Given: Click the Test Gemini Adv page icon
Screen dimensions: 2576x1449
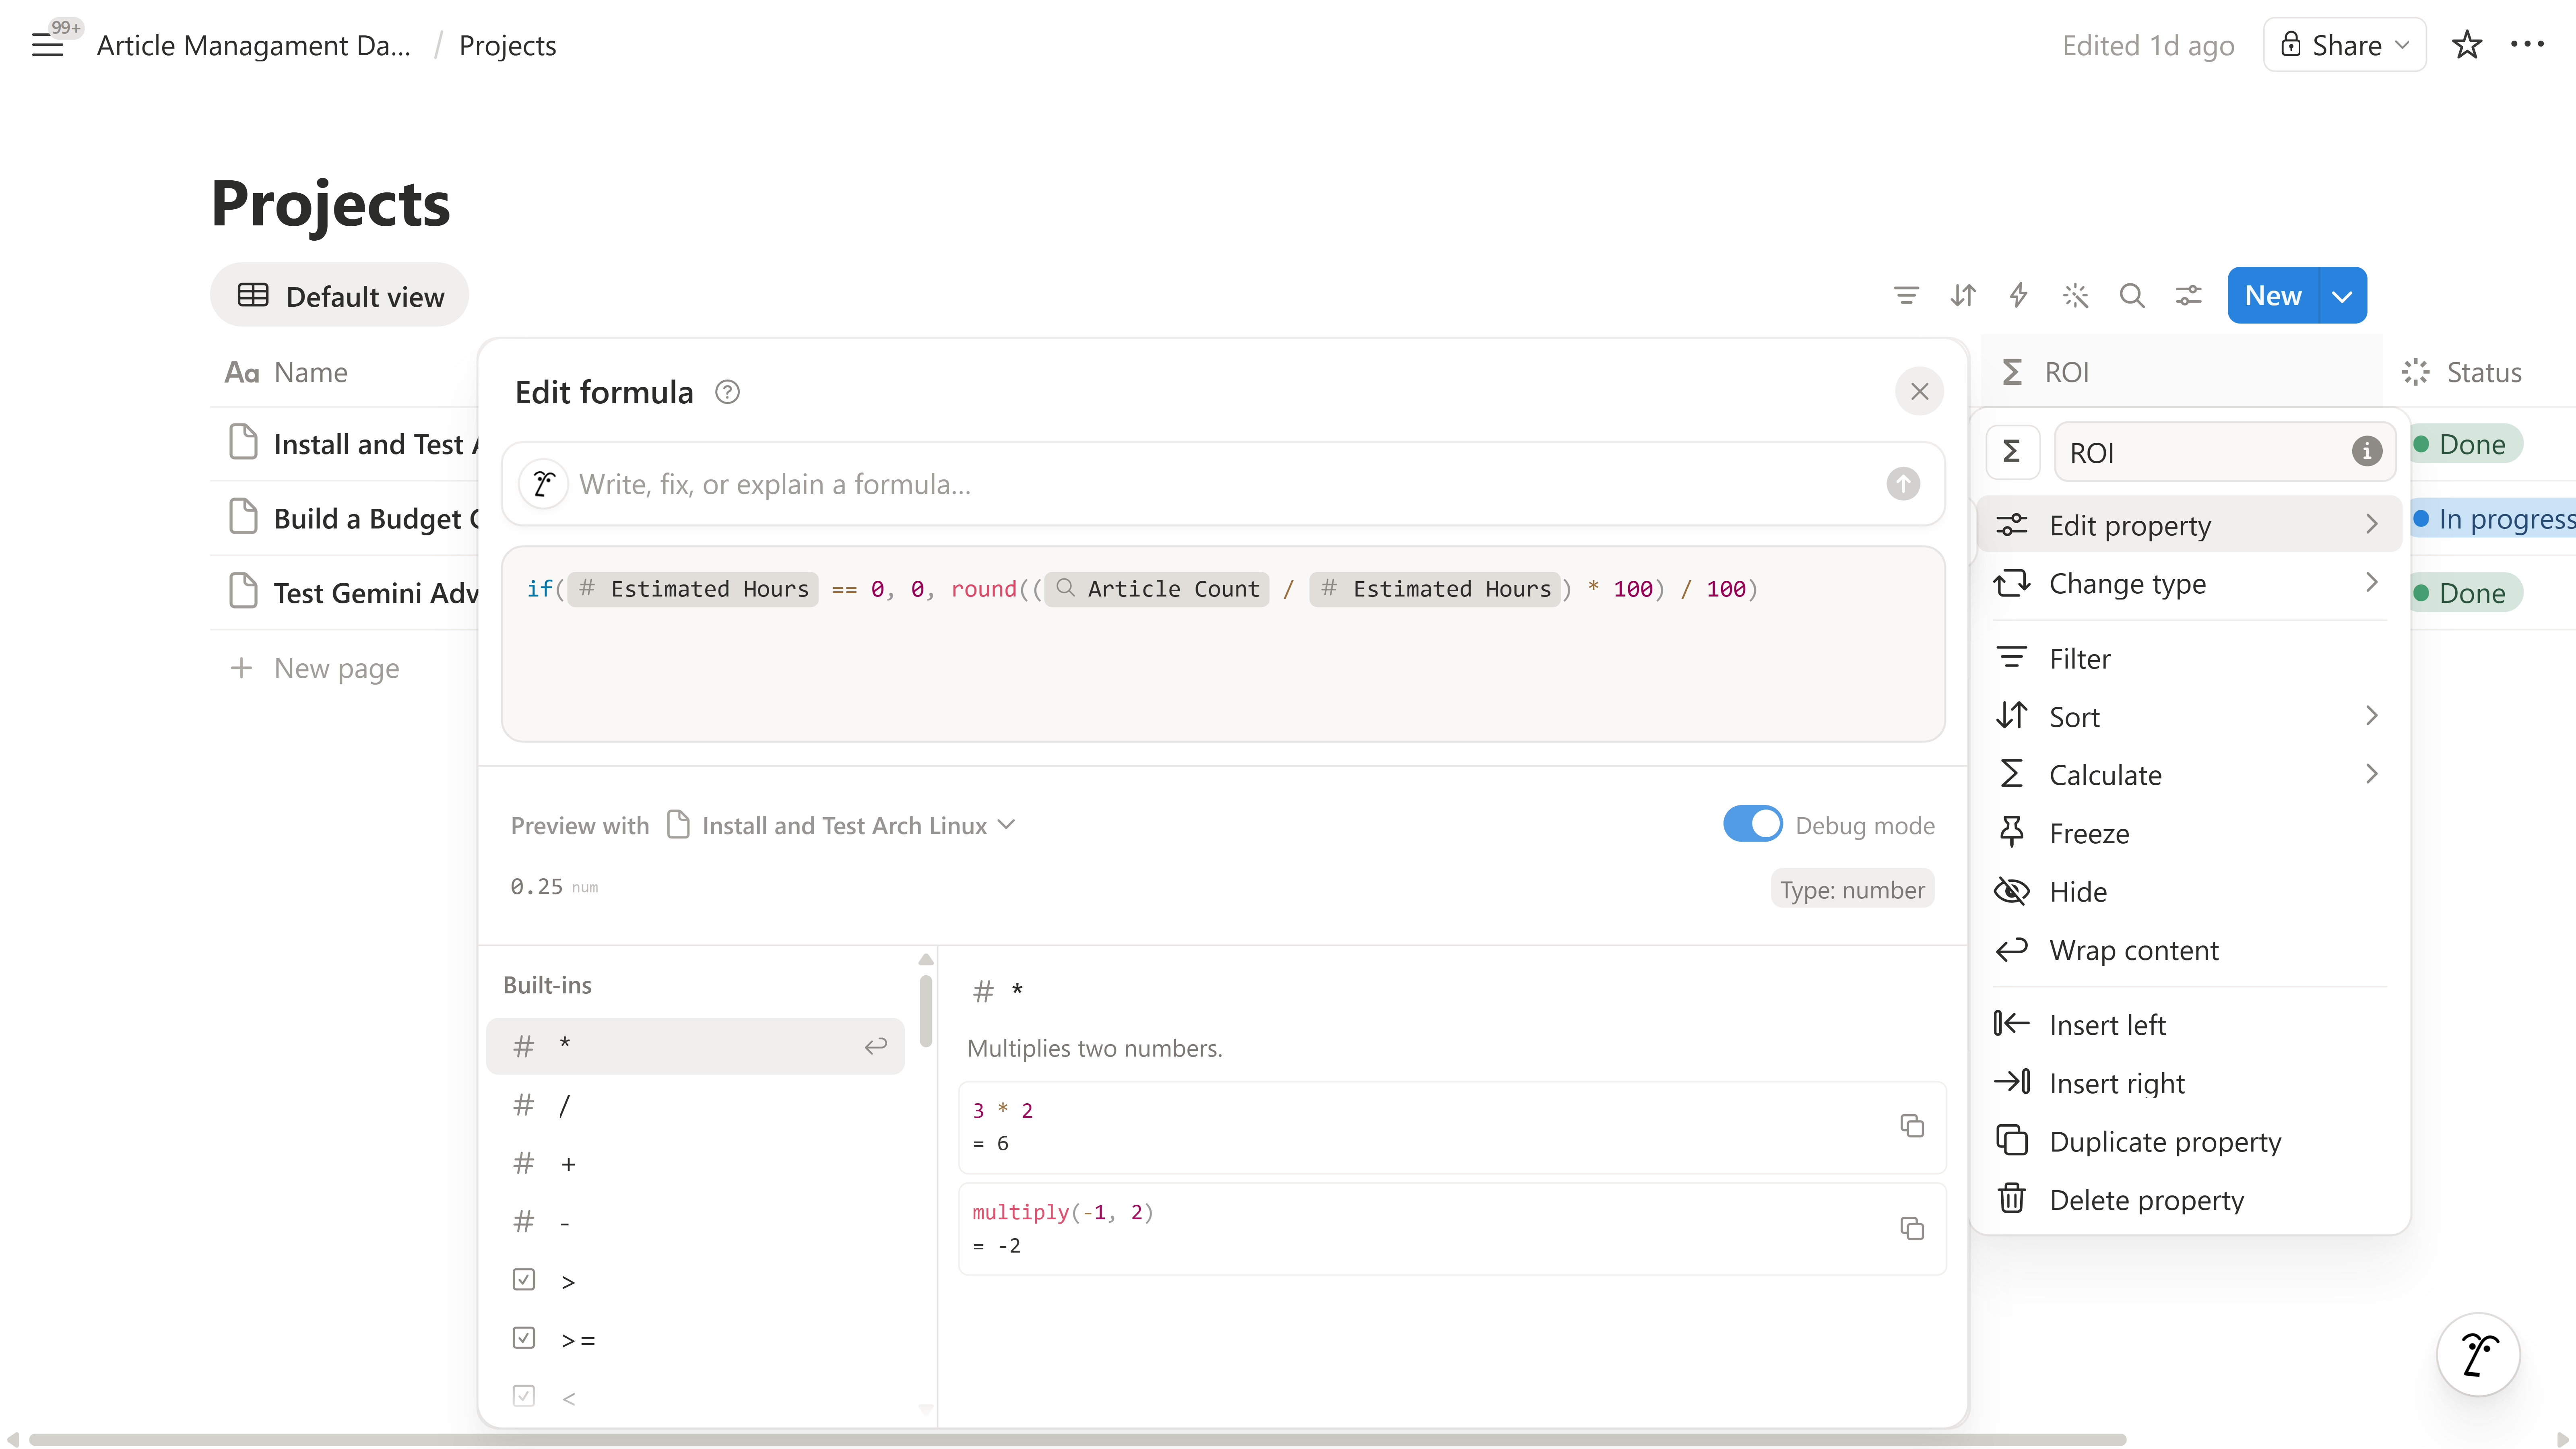Looking at the screenshot, I should point(243,591).
